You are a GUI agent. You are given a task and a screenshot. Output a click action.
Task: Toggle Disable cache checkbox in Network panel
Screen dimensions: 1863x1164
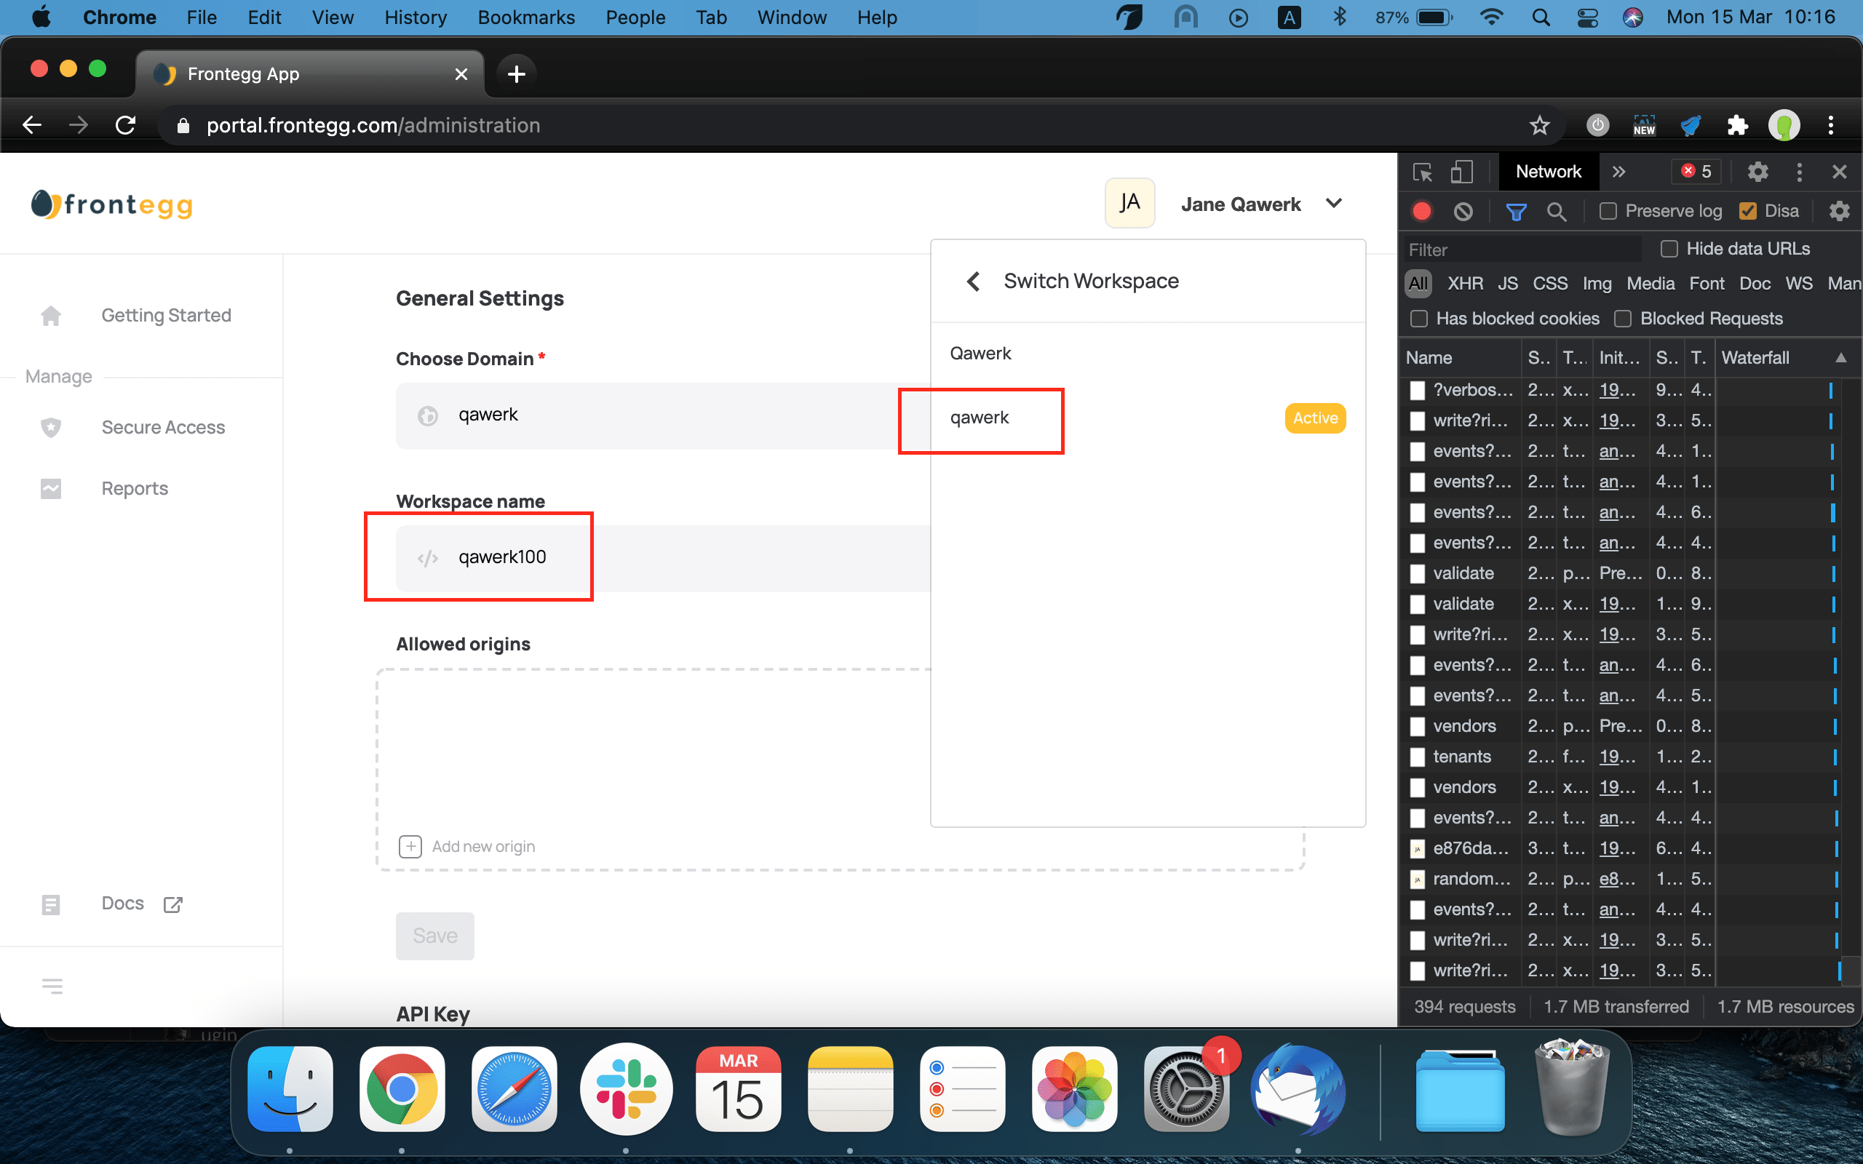pyautogui.click(x=1745, y=210)
